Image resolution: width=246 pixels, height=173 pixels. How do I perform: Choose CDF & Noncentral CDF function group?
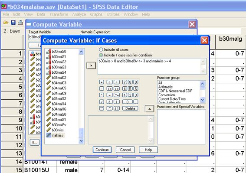click(175, 91)
